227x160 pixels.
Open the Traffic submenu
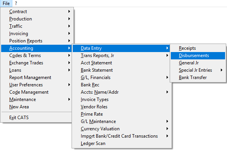click(36, 26)
